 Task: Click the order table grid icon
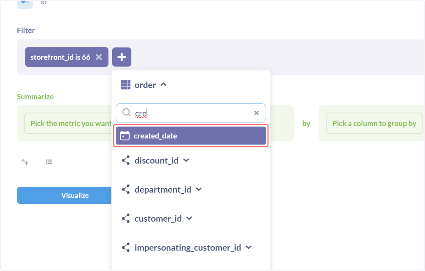[125, 85]
